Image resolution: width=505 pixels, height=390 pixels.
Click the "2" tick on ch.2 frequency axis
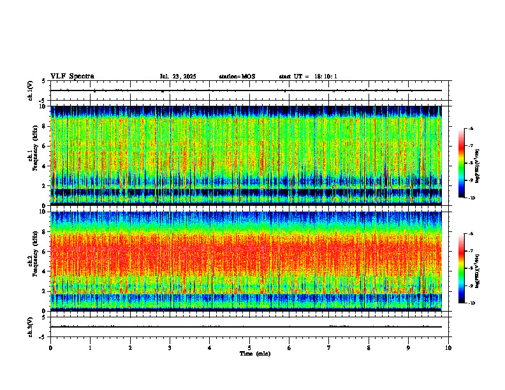(x=45, y=291)
